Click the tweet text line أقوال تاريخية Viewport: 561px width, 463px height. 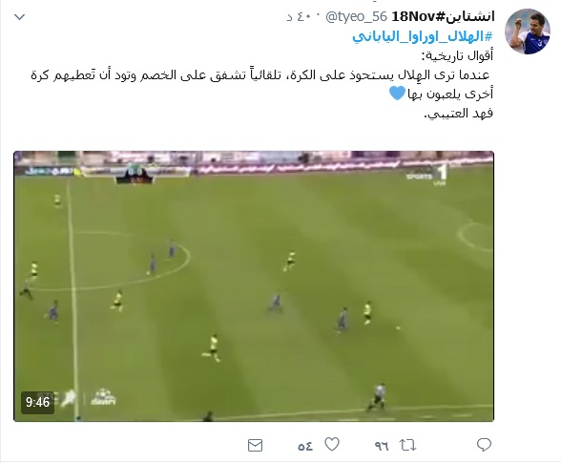[457, 55]
